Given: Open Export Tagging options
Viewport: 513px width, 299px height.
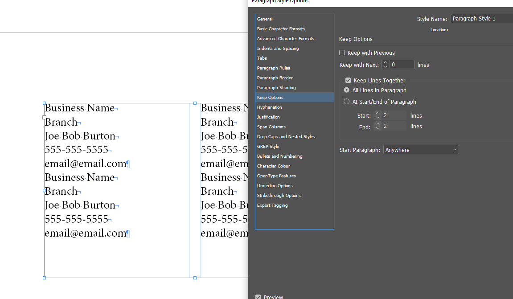Looking at the screenshot, I should [272, 205].
